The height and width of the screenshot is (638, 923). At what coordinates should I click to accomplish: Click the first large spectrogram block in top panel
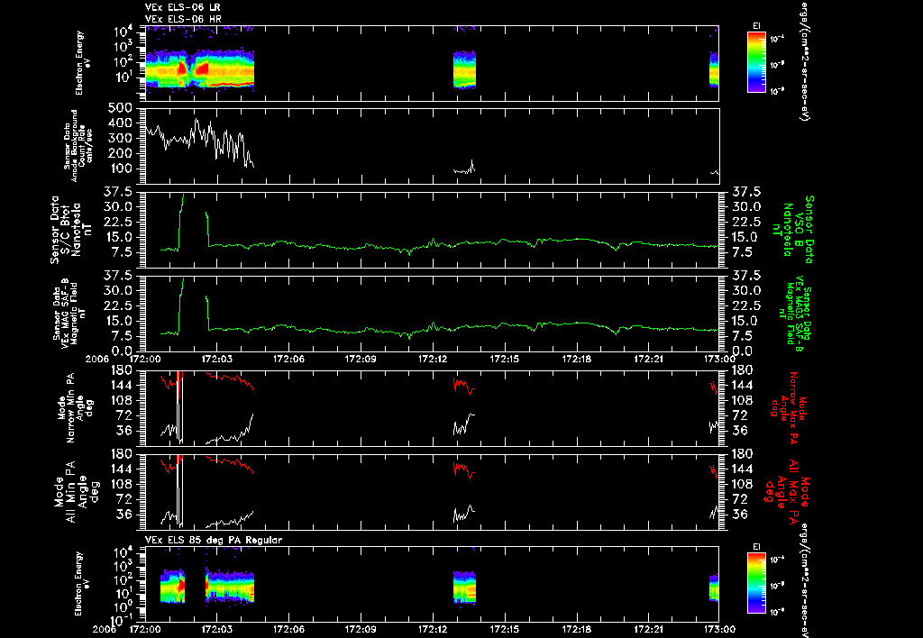[200, 69]
